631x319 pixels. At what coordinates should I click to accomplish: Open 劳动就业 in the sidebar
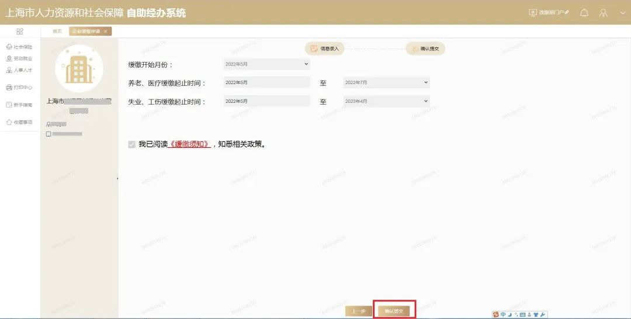pos(19,58)
